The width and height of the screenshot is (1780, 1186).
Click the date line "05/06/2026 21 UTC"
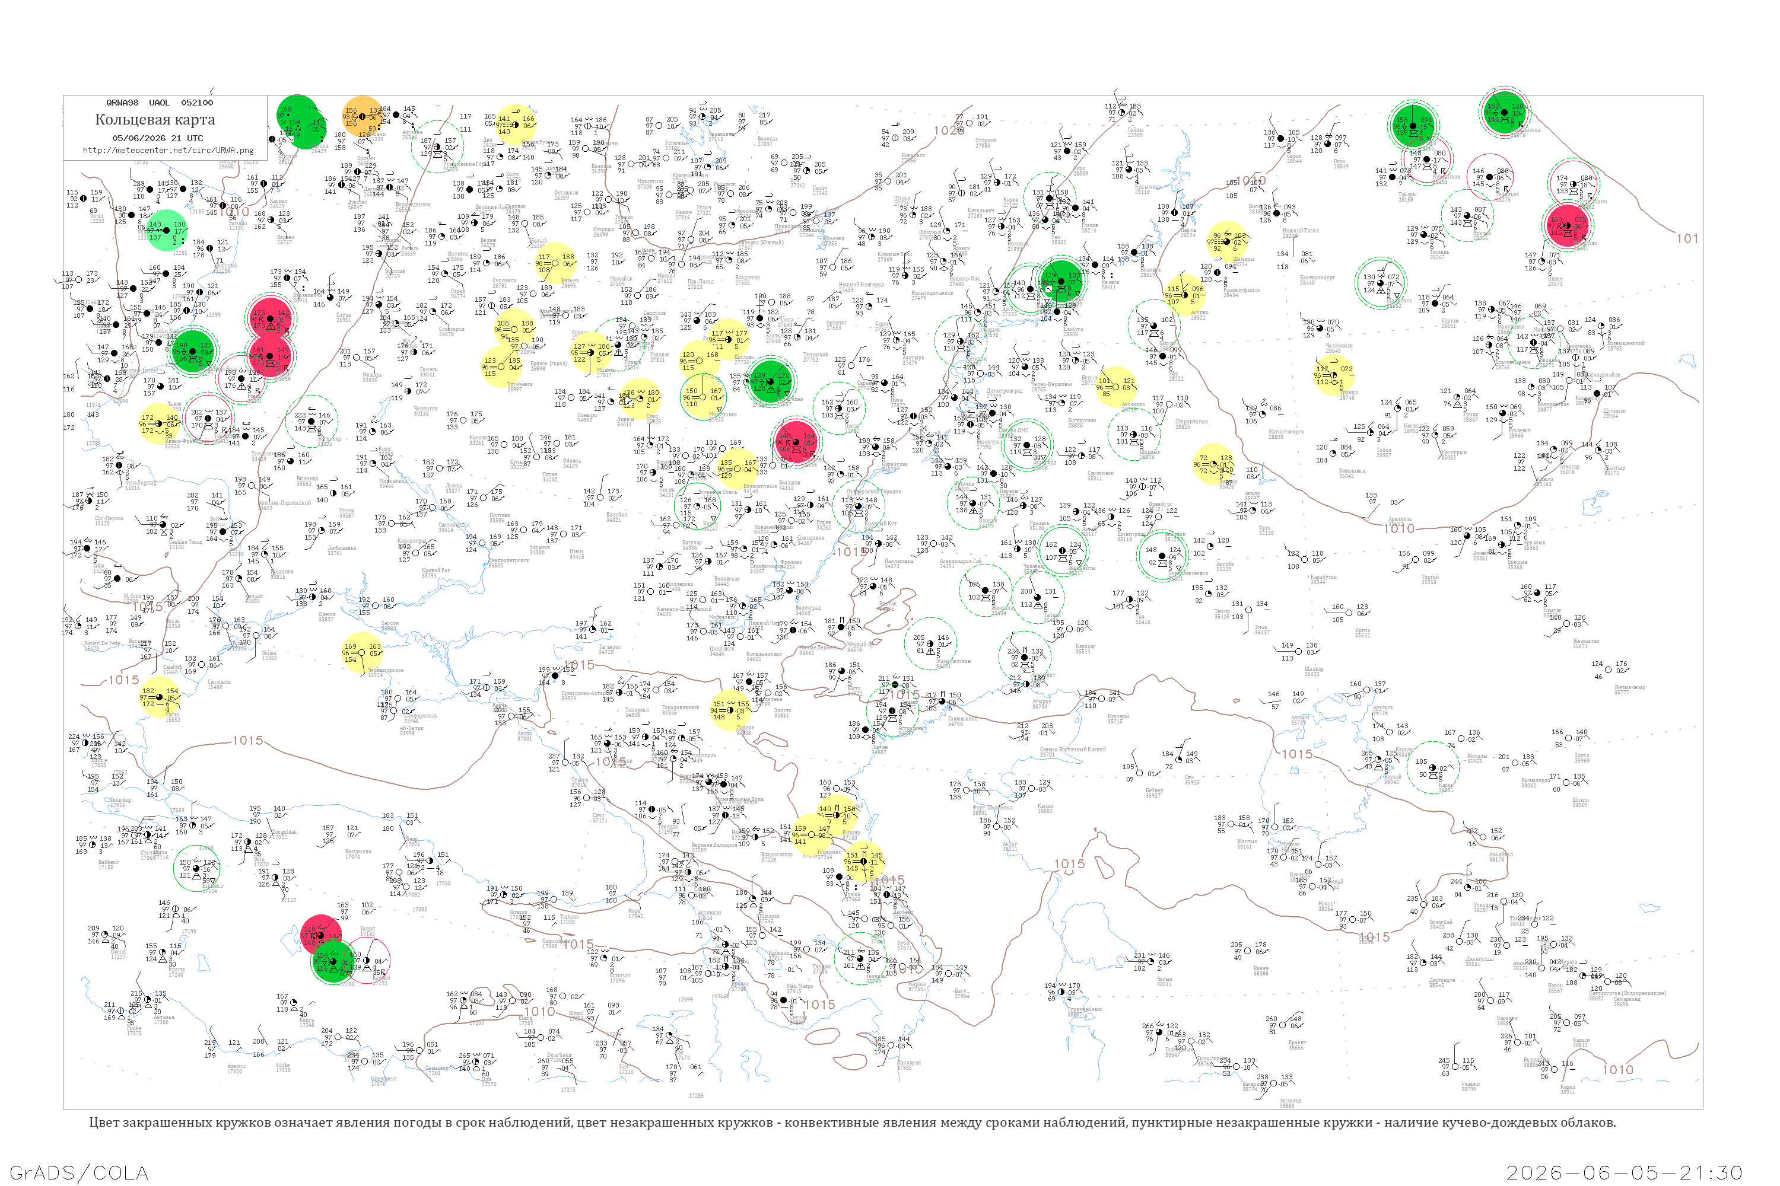click(x=157, y=138)
